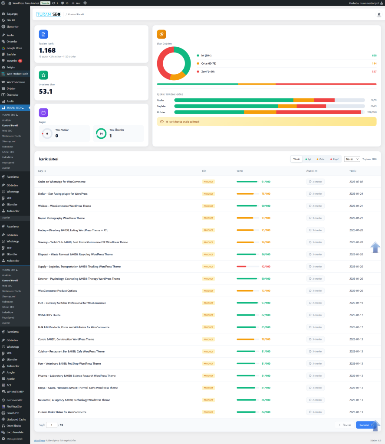Screen dimensions: 385x444
Task: Click the scroll-to-top arrow beside the table
Action: coord(375,247)
